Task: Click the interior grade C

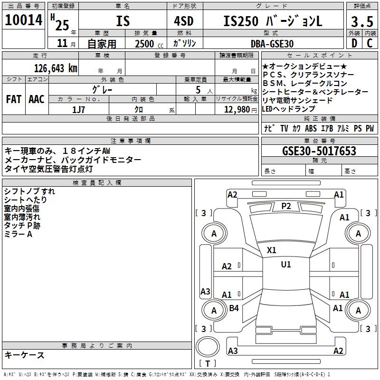Action: click(370, 43)
